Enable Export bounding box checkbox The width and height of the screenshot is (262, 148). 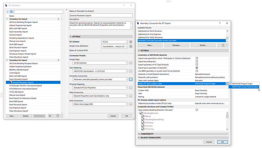(x=197, y=61)
